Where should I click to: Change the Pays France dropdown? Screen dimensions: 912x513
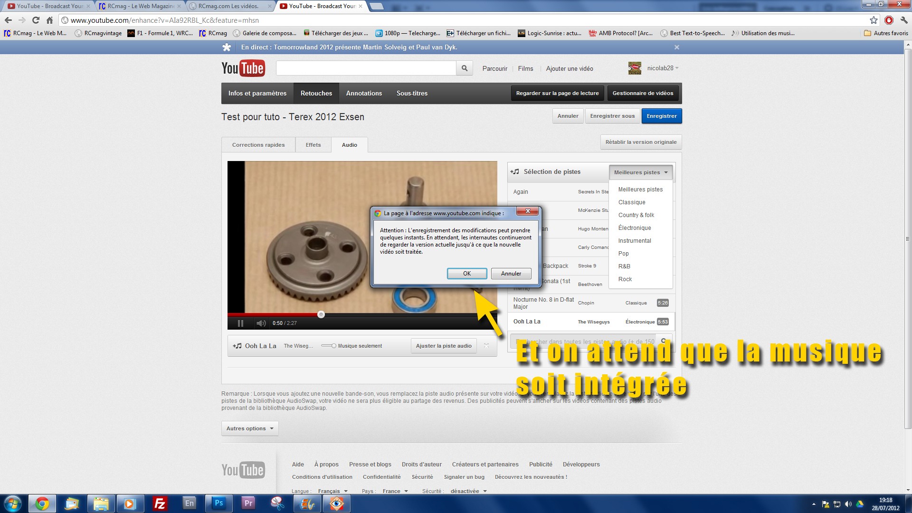point(395,491)
